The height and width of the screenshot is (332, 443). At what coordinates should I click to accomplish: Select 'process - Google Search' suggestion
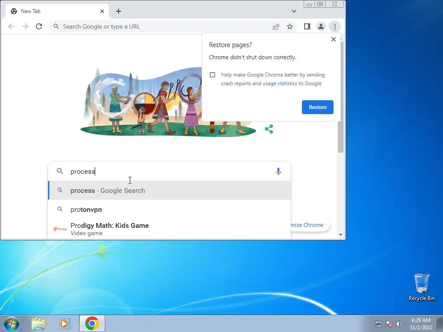170,191
